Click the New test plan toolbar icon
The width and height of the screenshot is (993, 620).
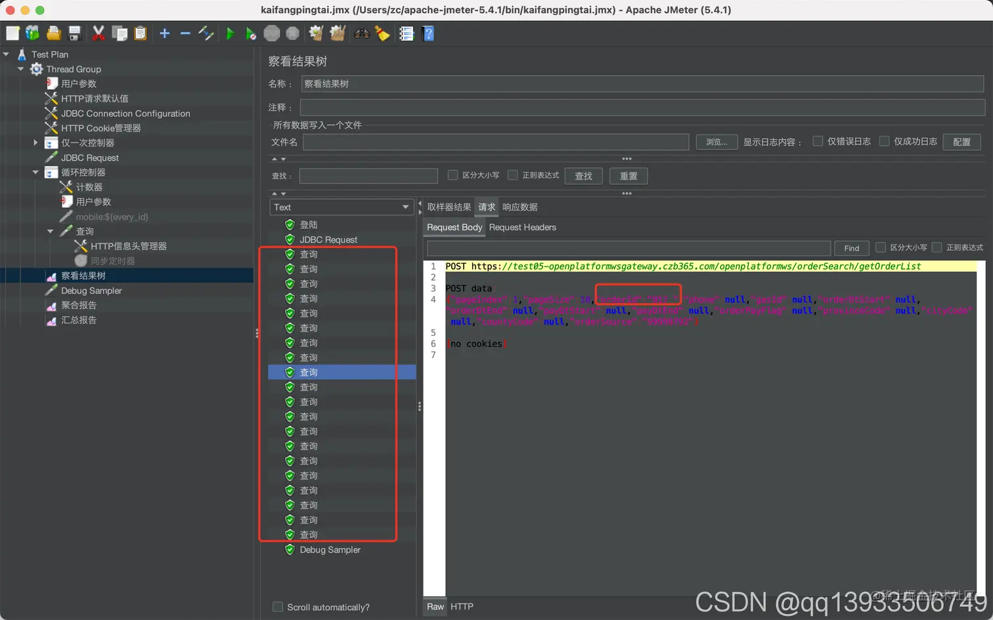[12, 33]
